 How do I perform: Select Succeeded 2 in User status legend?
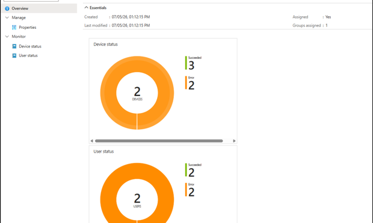(x=193, y=170)
